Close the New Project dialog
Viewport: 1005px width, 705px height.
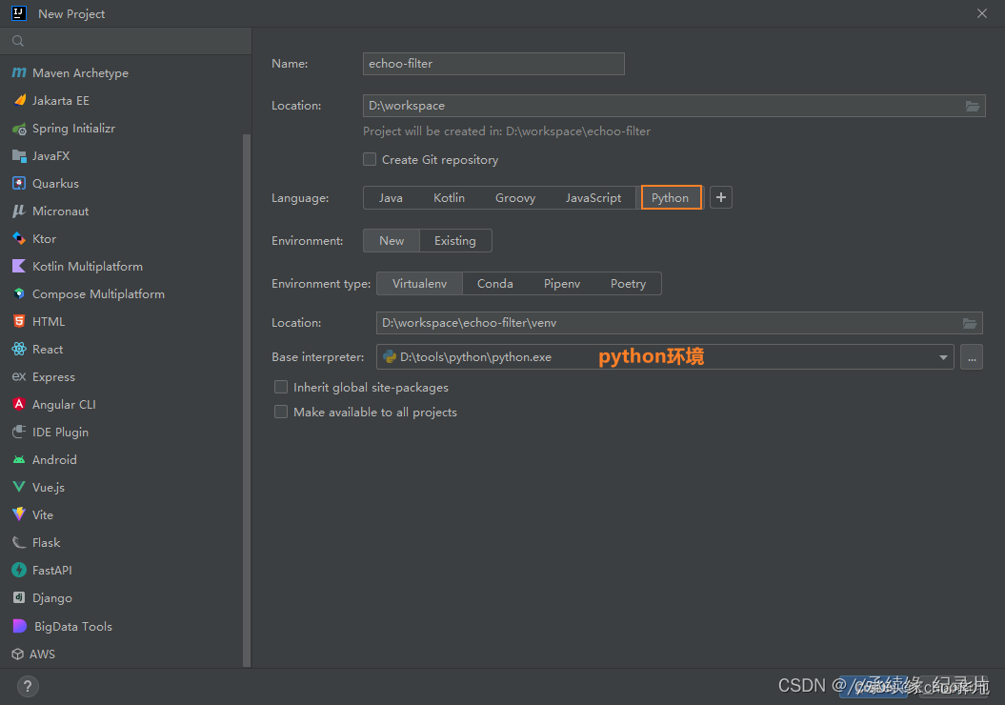click(x=982, y=13)
